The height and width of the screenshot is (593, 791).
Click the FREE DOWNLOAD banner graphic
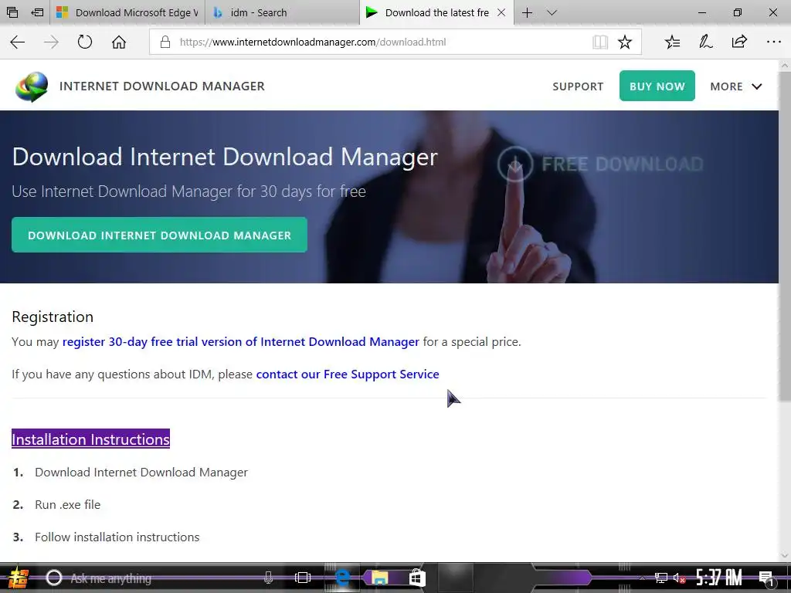(x=600, y=164)
